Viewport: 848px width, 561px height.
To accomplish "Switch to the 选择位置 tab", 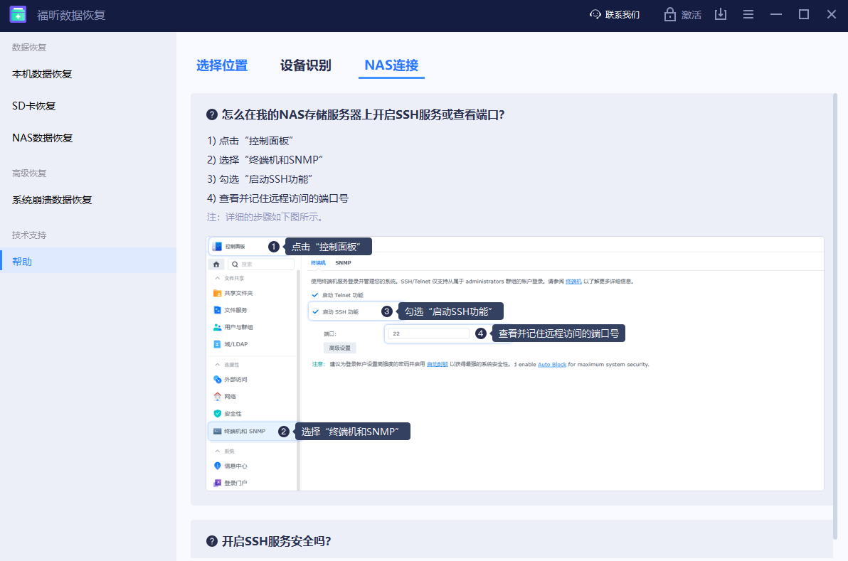I will click(x=222, y=65).
